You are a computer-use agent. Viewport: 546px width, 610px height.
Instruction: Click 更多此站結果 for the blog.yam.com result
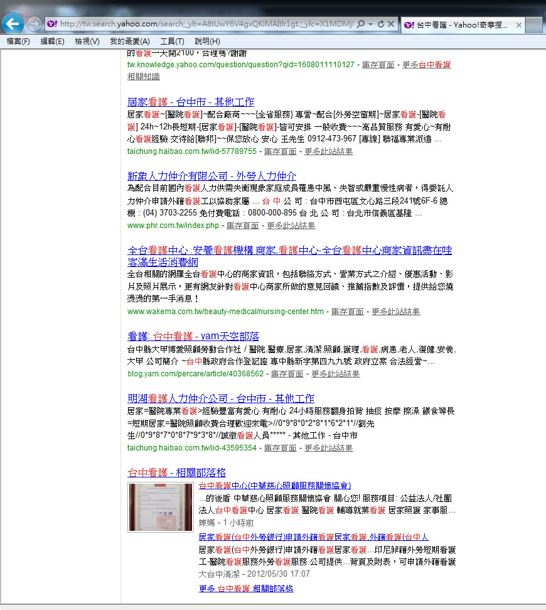[335, 374]
